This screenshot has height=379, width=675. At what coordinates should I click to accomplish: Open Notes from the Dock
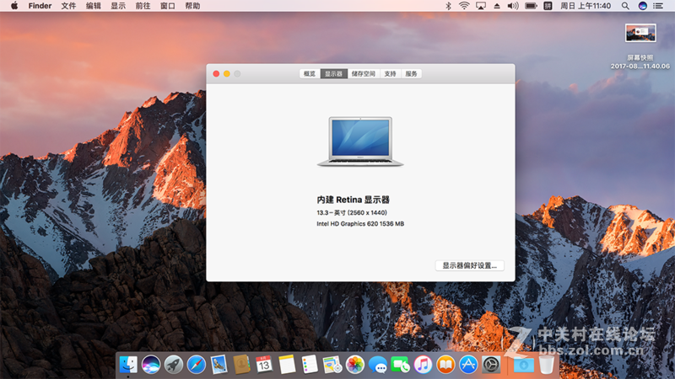(x=287, y=365)
